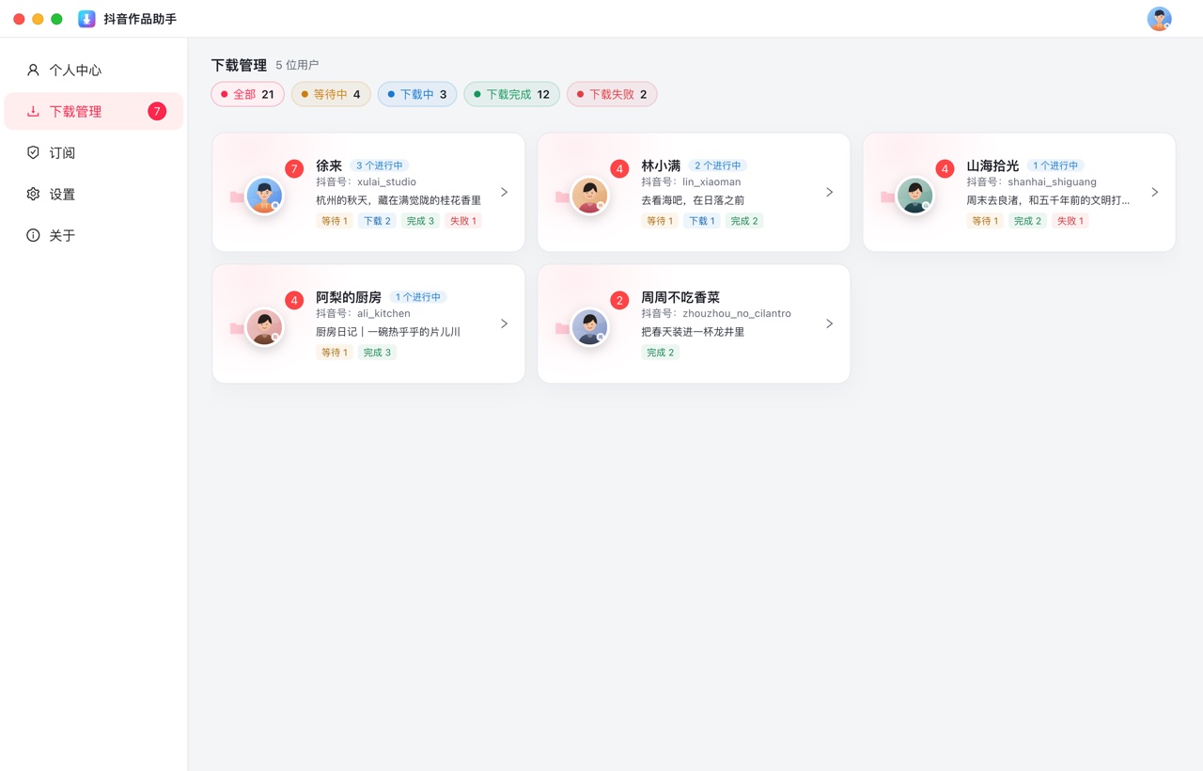Click the 下载 2 tag on 徐来's card

click(x=377, y=221)
